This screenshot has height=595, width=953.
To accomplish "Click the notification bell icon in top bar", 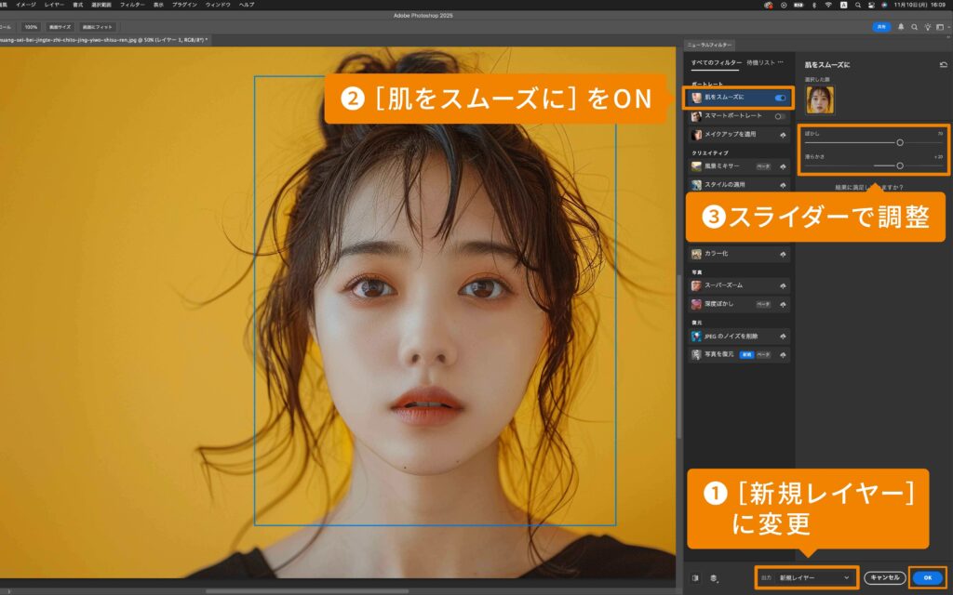I will pyautogui.click(x=901, y=27).
